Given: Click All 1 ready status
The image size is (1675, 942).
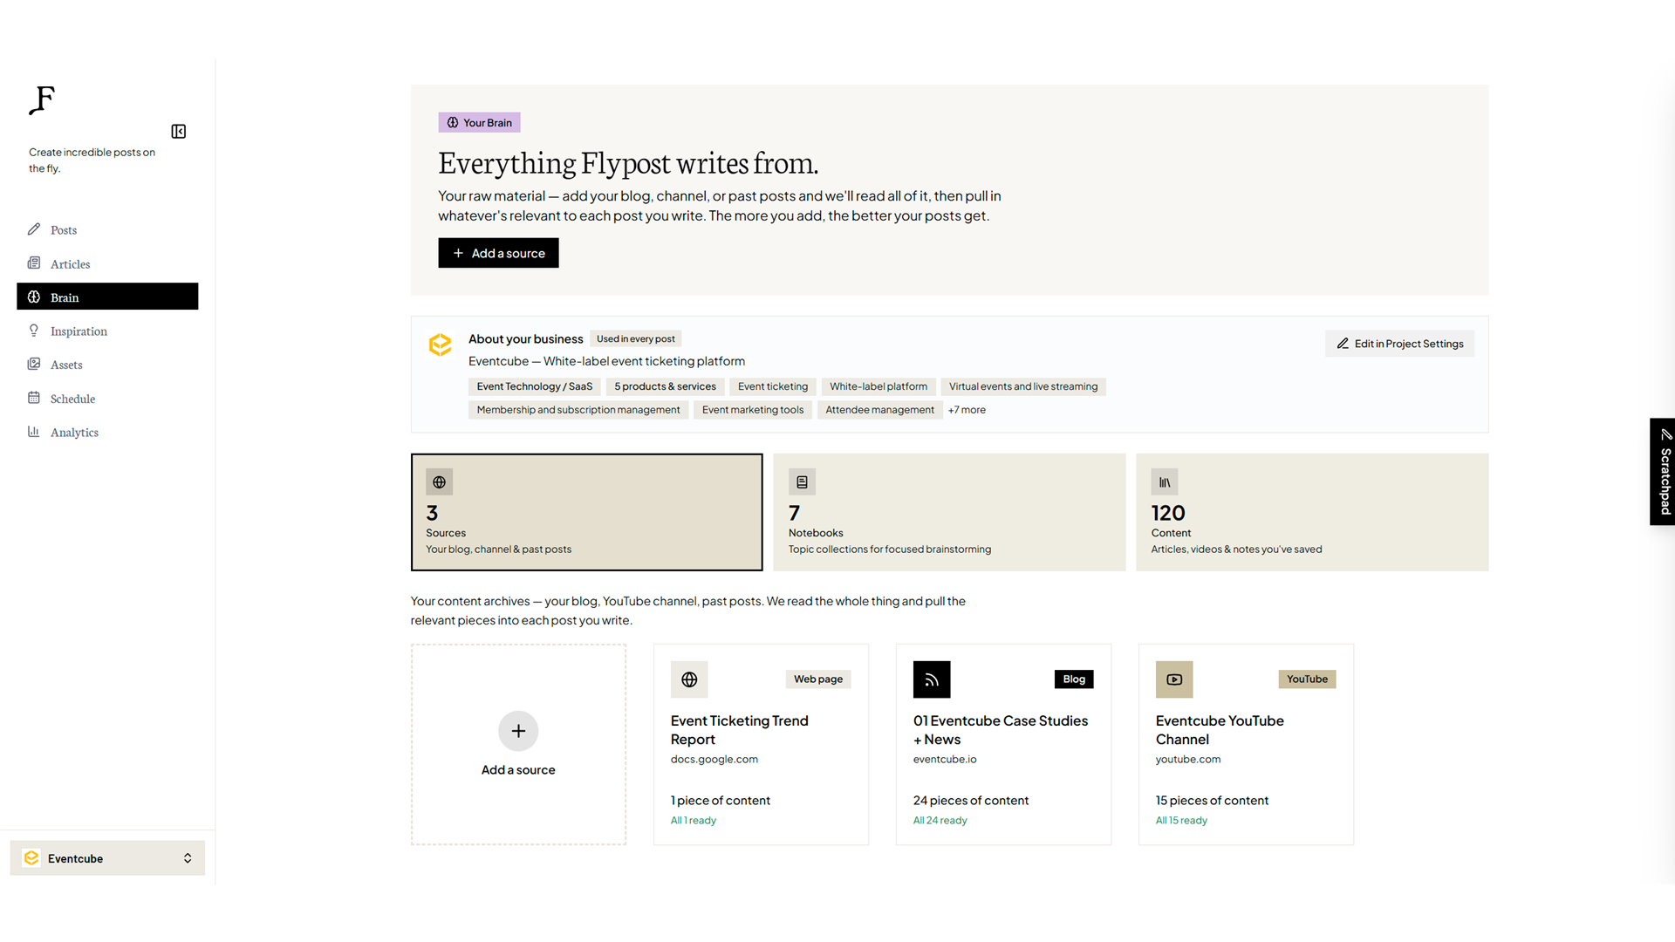Looking at the screenshot, I should tap(694, 821).
